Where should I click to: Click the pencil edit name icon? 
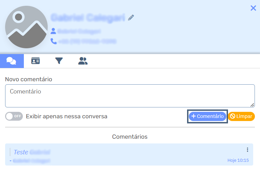[x=131, y=18]
